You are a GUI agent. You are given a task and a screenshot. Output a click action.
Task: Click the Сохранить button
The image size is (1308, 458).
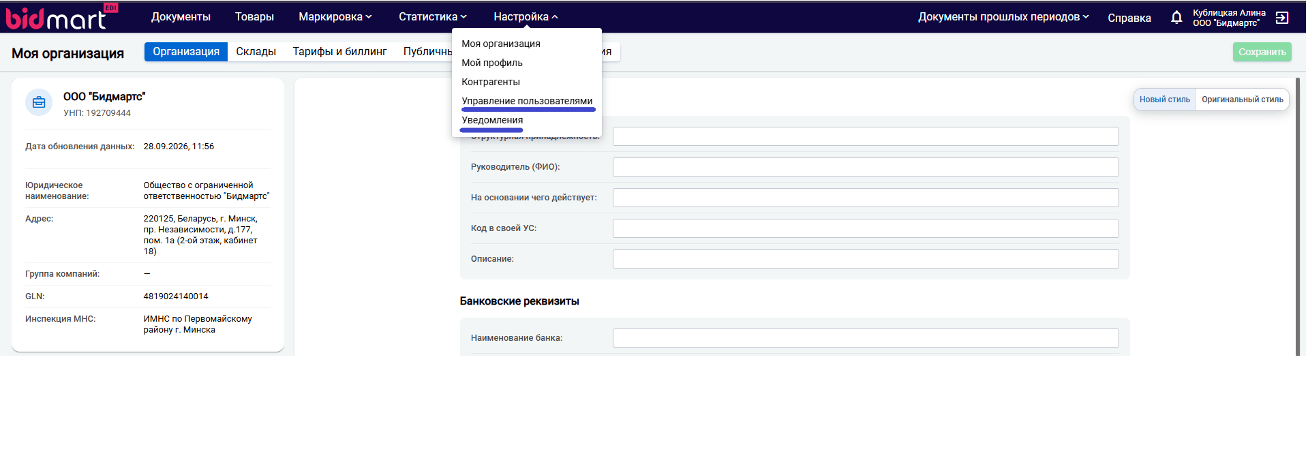tap(1262, 52)
